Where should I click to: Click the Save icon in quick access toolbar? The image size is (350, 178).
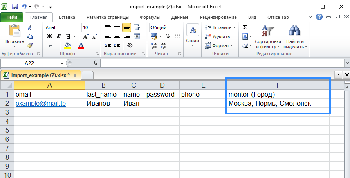[x=15, y=7]
